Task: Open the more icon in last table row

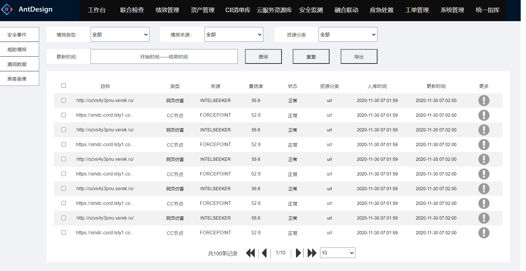Action: (484, 233)
